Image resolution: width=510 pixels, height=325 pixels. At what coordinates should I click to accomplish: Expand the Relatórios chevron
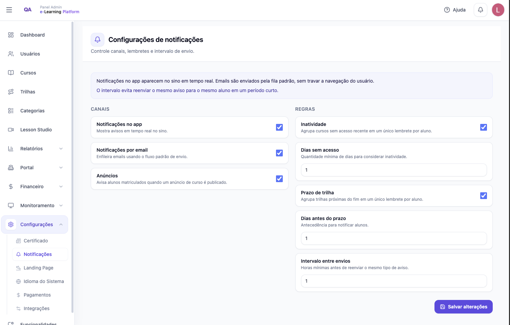(61, 149)
